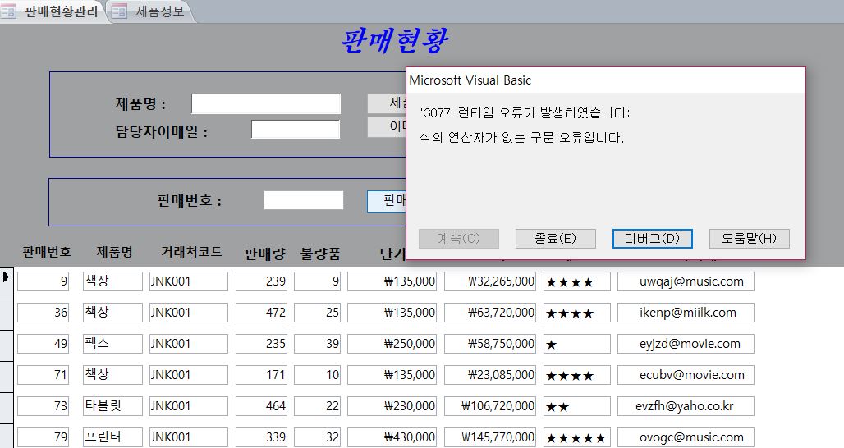Click the partially hidden button beside 제품명 field
The image size is (844, 448).
(x=387, y=103)
